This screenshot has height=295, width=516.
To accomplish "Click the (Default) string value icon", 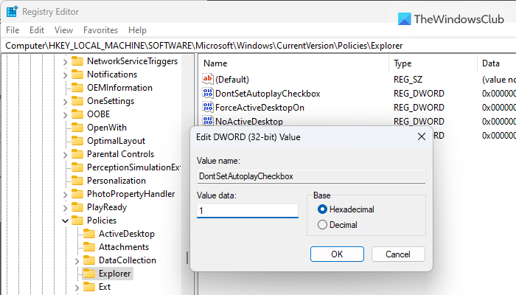I will (207, 79).
